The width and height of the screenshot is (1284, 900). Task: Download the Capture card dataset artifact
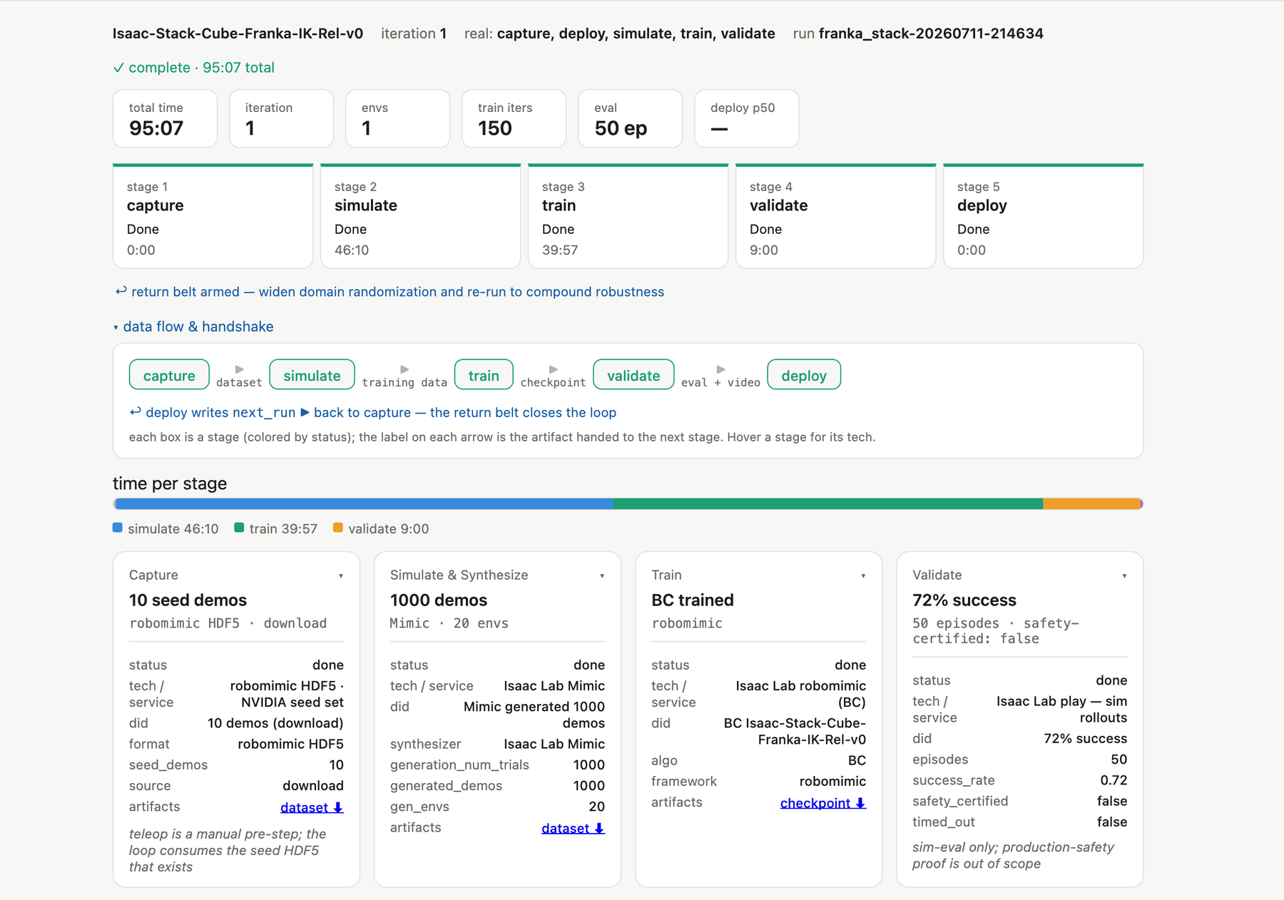[312, 807]
